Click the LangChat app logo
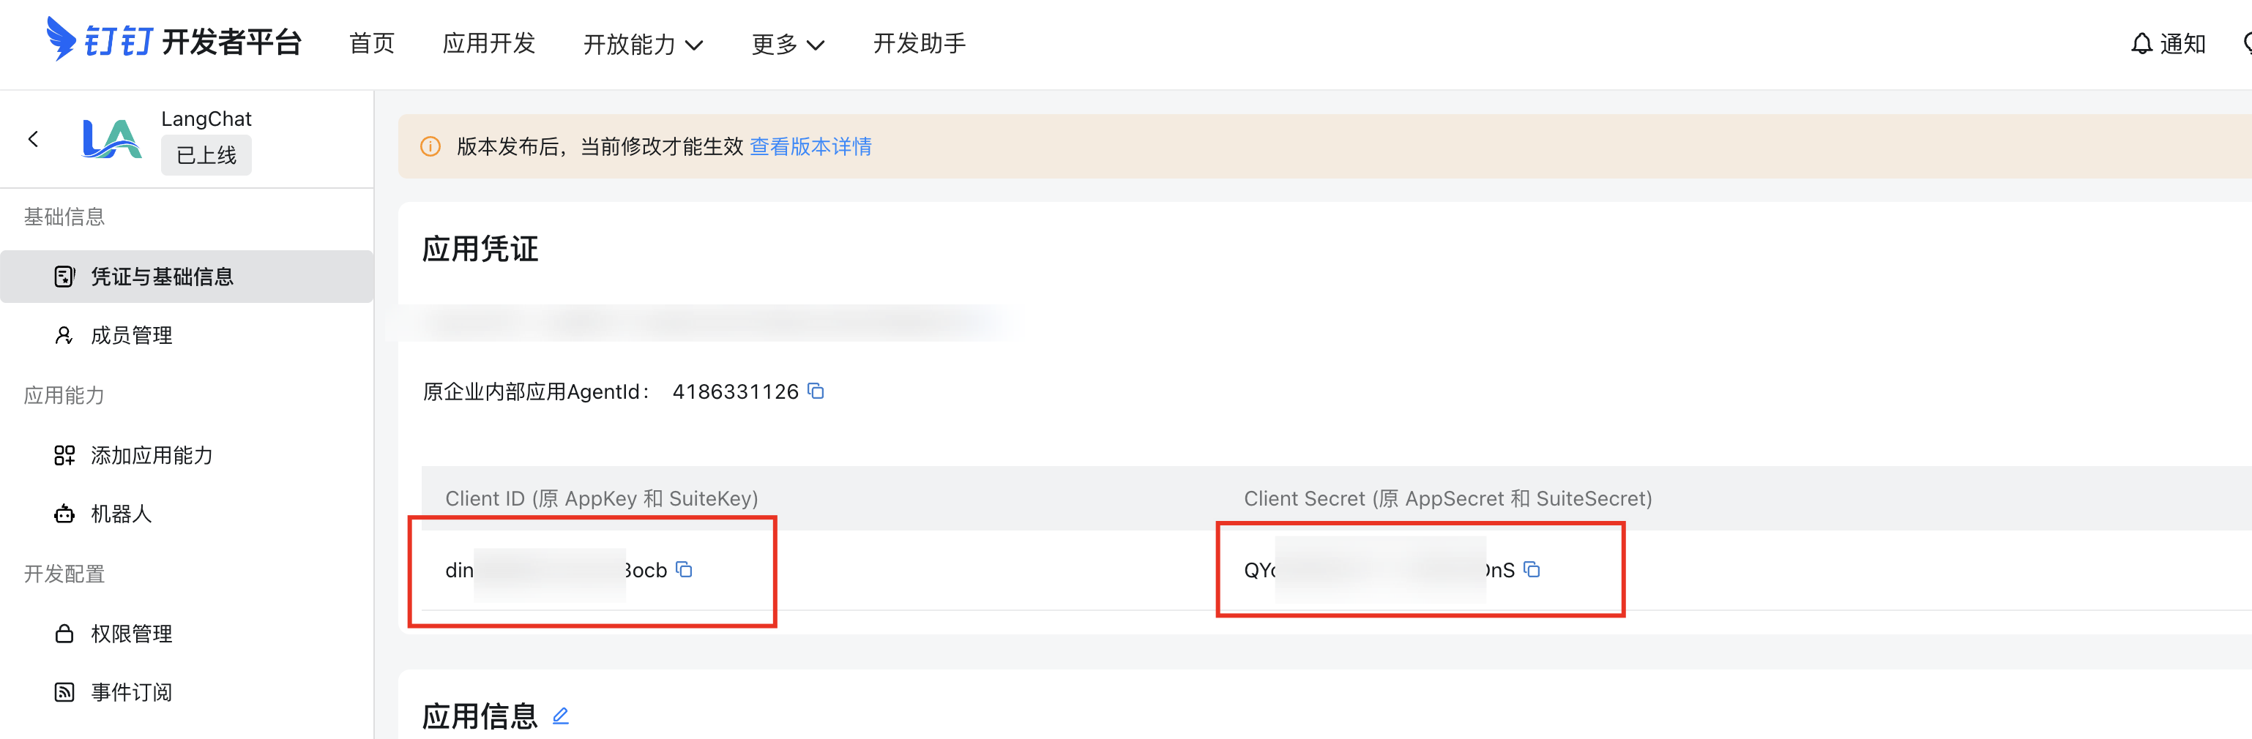Image resolution: width=2252 pixels, height=739 pixels. [x=111, y=138]
